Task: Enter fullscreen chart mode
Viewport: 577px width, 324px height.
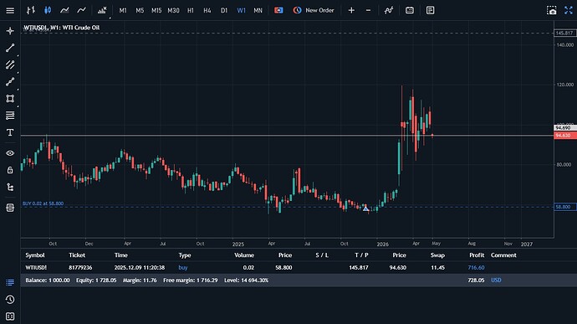Action: (569, 10)
